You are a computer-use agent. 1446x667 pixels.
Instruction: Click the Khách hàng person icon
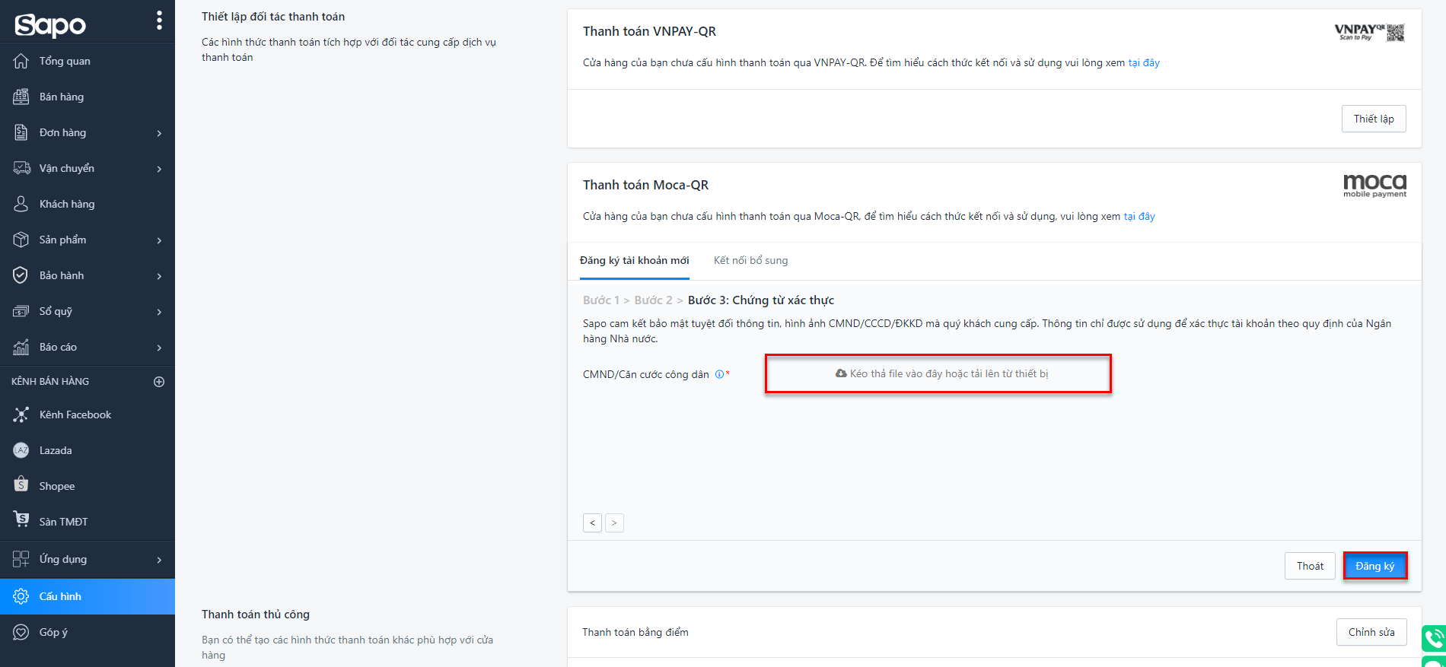tap(21, 204)
